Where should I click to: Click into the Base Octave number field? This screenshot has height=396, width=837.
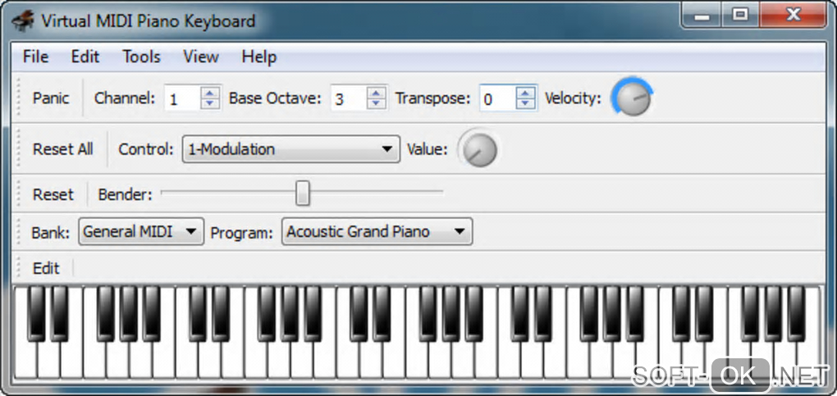(x=349, y=98)
